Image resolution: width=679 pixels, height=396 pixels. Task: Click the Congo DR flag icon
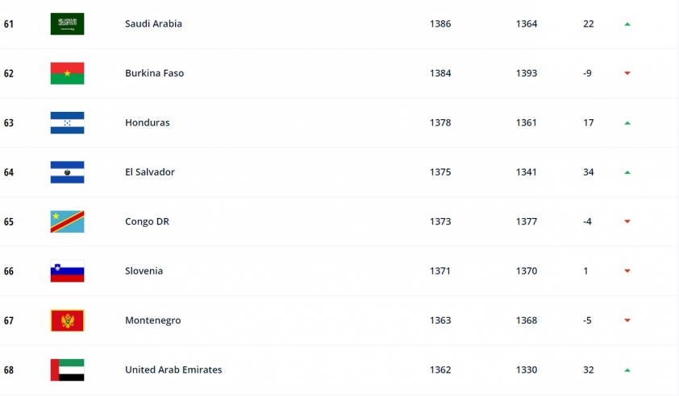67,221
